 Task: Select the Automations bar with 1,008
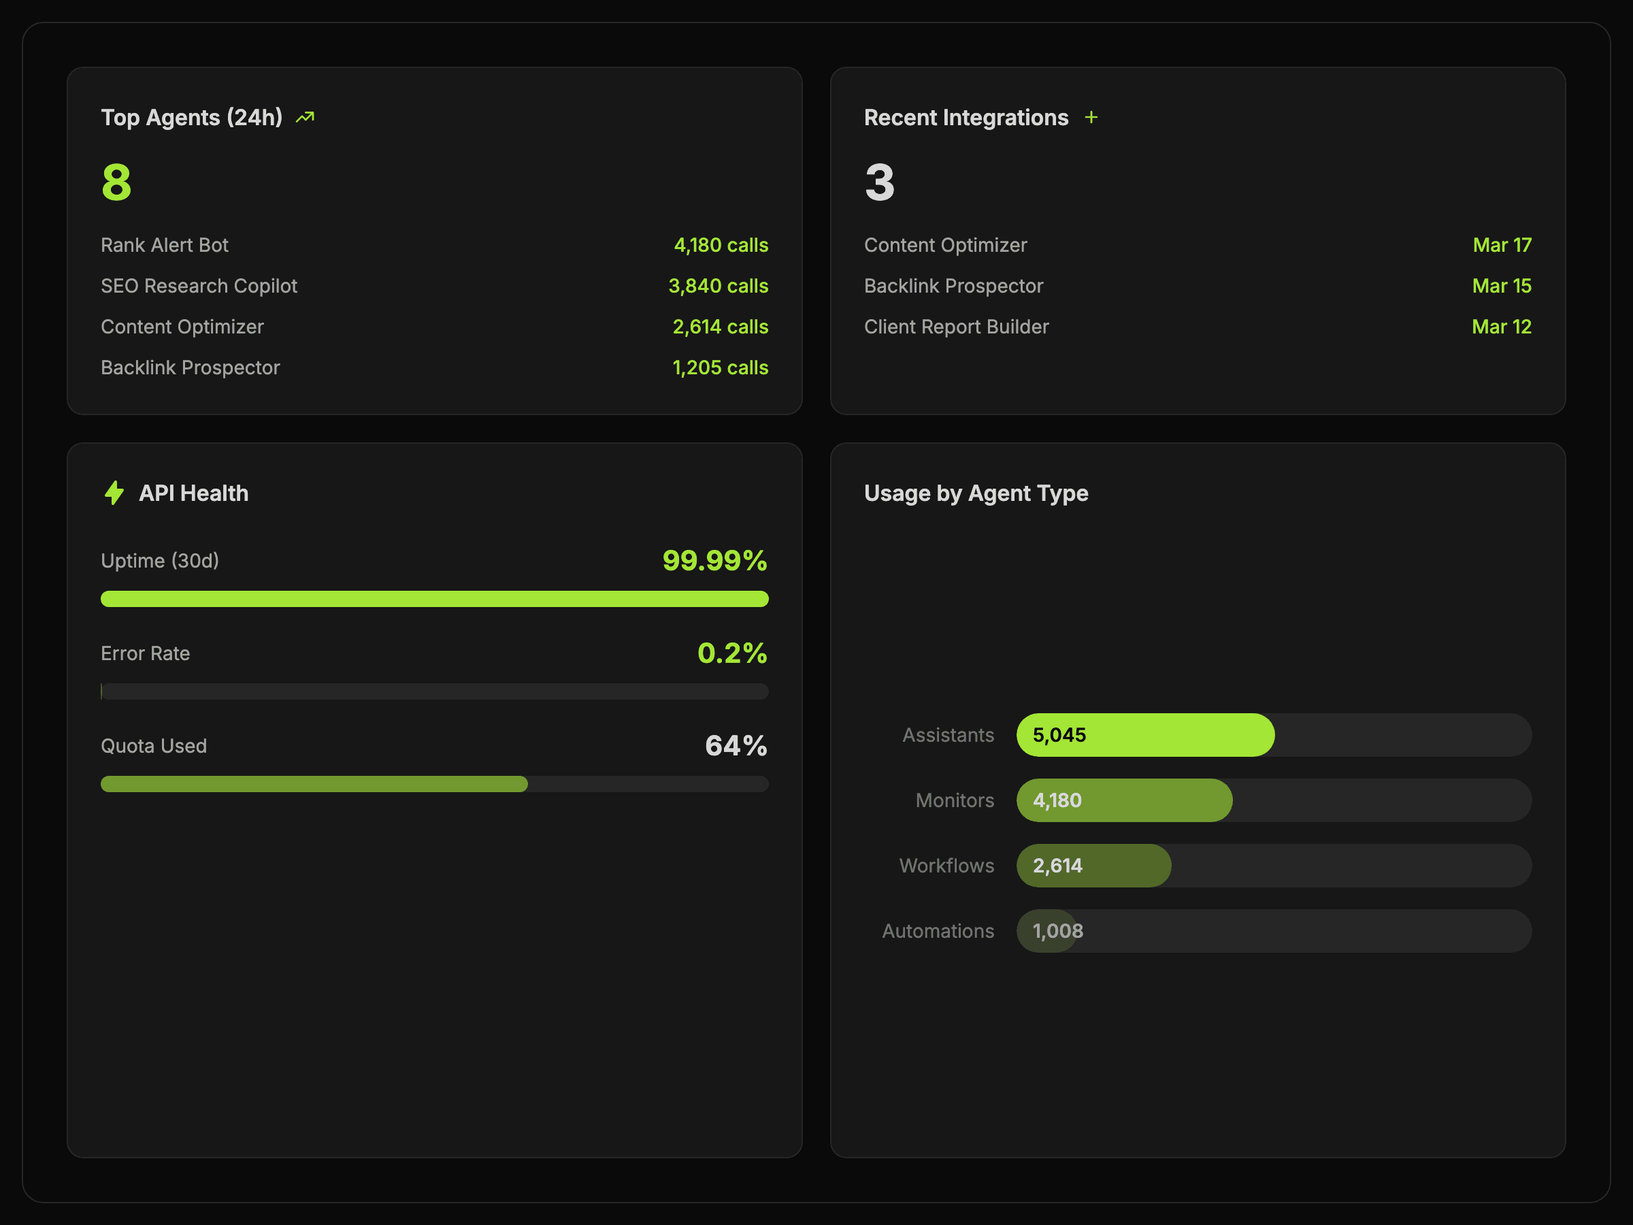pyautogui.click(x=1047, y=931)
